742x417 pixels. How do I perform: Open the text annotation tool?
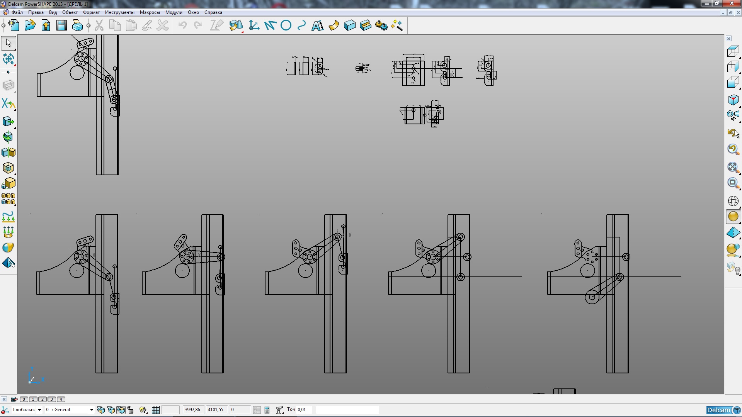point(318,25)
